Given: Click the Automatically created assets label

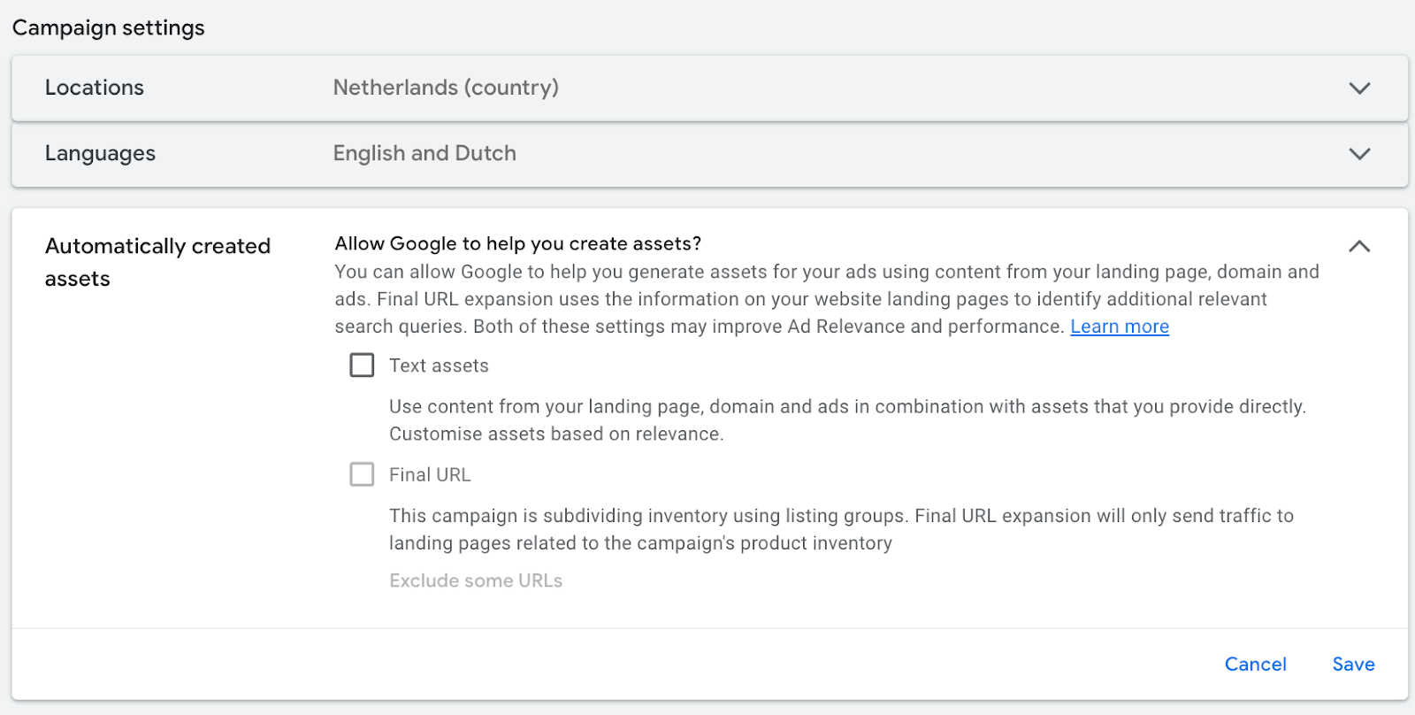Looking at the screenshot, I should click(x=157, y=262).
